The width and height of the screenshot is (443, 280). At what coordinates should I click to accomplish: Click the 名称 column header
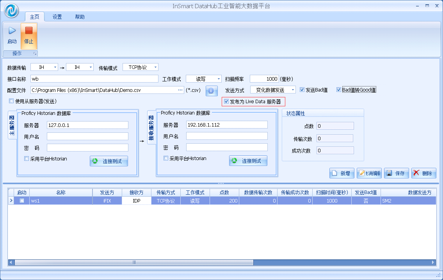[61, 192]
